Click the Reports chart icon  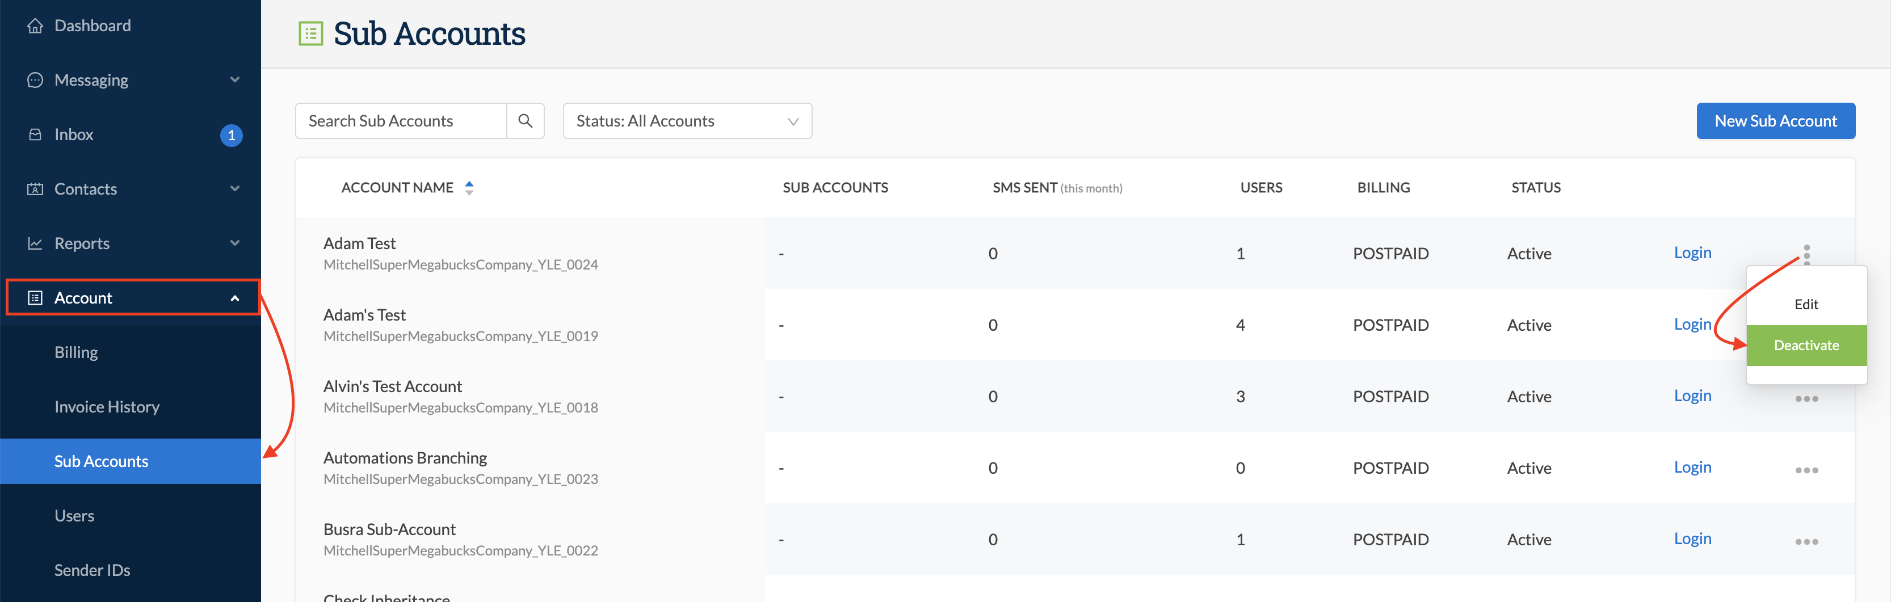click(x=35, y=243)
